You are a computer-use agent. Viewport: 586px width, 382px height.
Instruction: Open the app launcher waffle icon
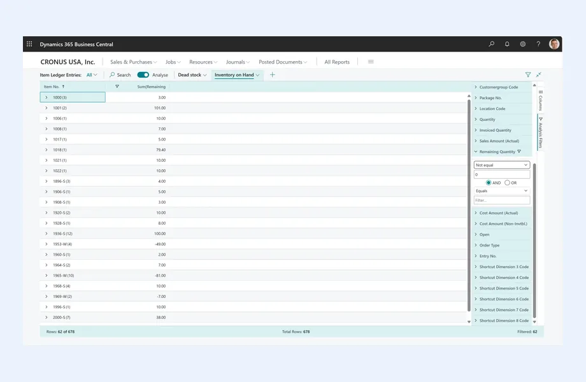[x=29, y=44]
